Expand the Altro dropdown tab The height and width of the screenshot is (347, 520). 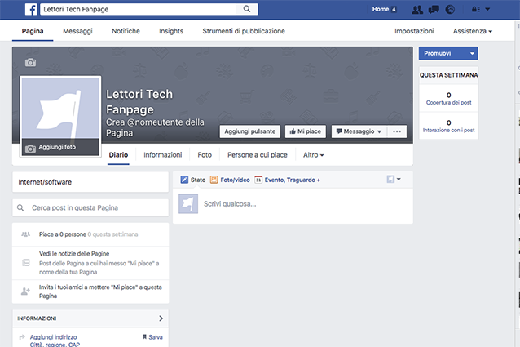[x=313, y=155]
